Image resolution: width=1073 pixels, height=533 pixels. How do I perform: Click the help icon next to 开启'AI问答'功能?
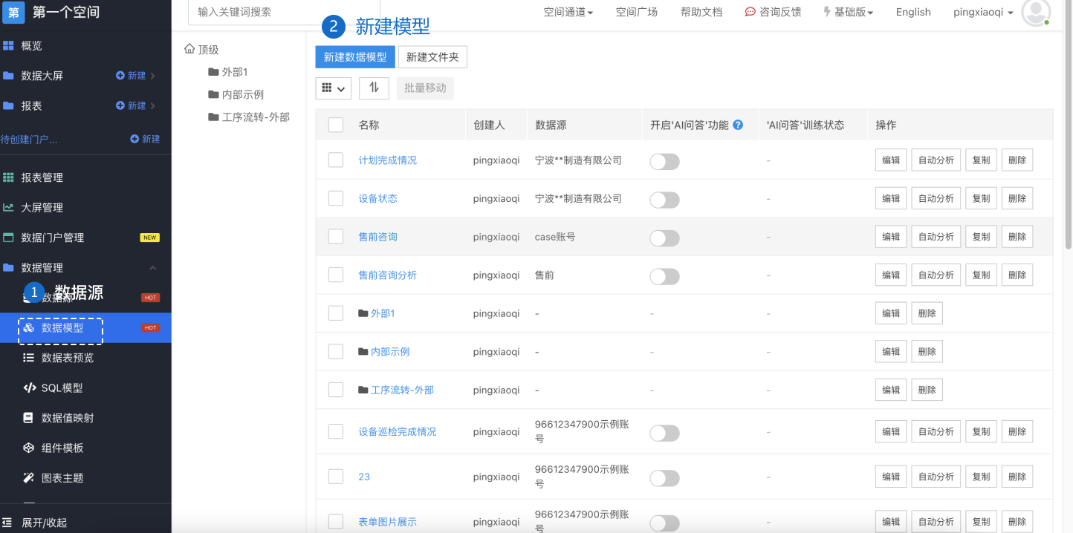pos(738,125)
